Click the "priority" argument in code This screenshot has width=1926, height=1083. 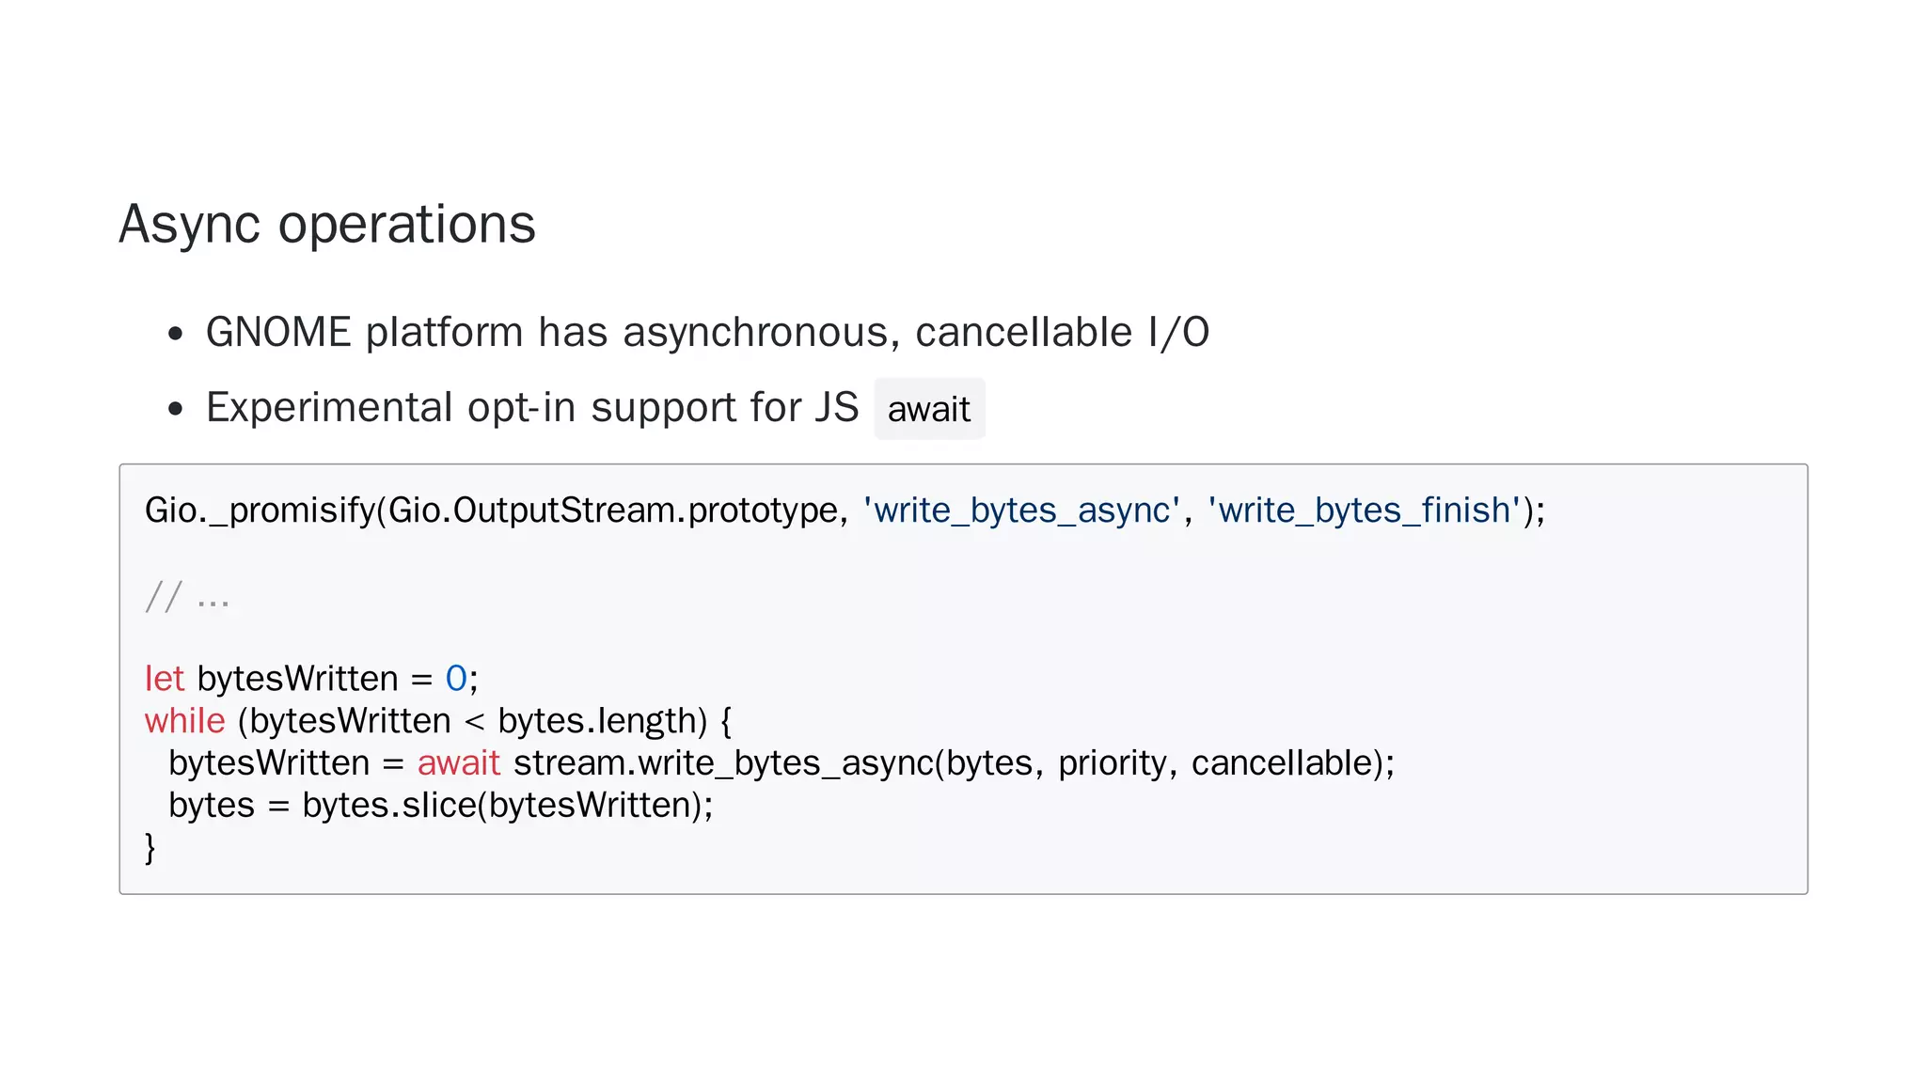click(x=1113, y=763)
